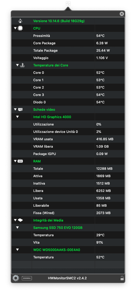The image size is (136, 295).
Task: Click the drive icon beside Integrità dei Media
Action: pyautogui.click(x=20, y=220)
